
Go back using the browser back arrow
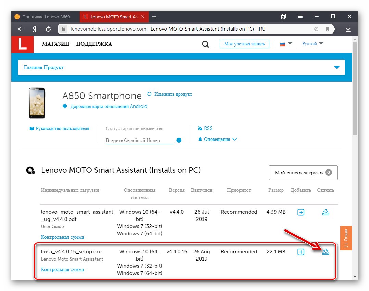coord(21,29)
